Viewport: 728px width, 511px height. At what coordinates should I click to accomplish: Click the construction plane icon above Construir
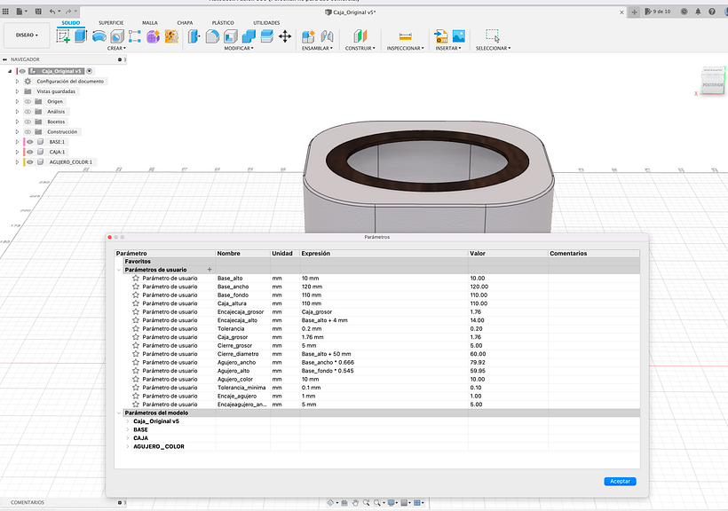pyautogui.click(x=360, y=36)
